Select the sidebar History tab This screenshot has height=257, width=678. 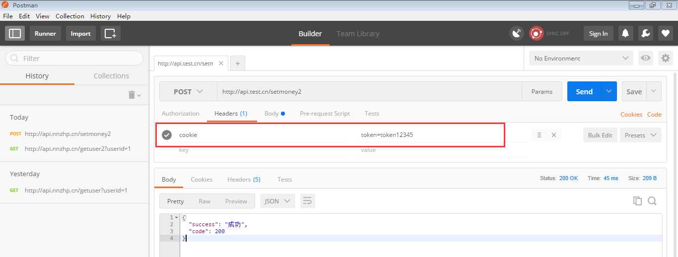click(x=37, y=76)
